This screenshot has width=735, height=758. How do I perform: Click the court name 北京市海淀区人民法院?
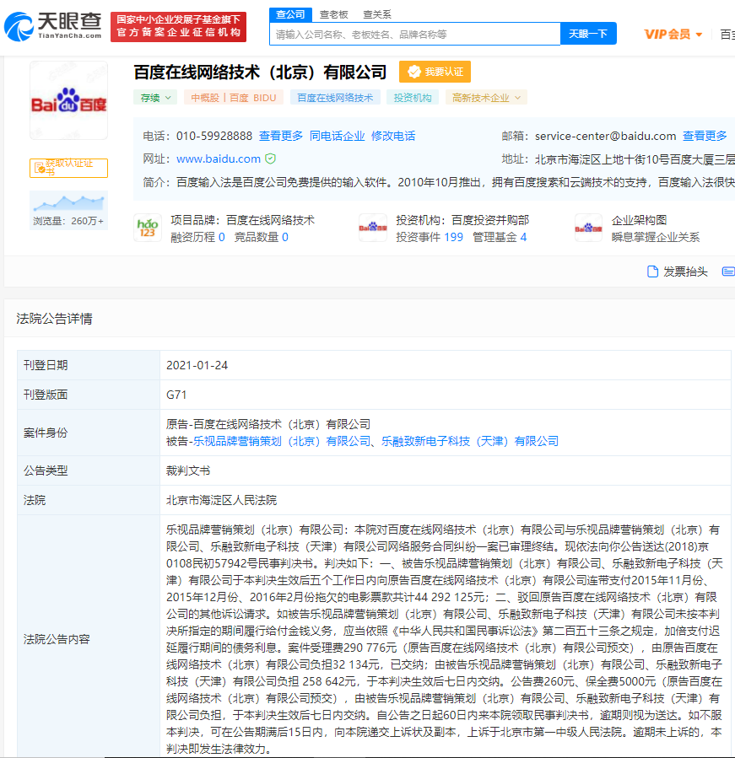(x=222, y=500)
